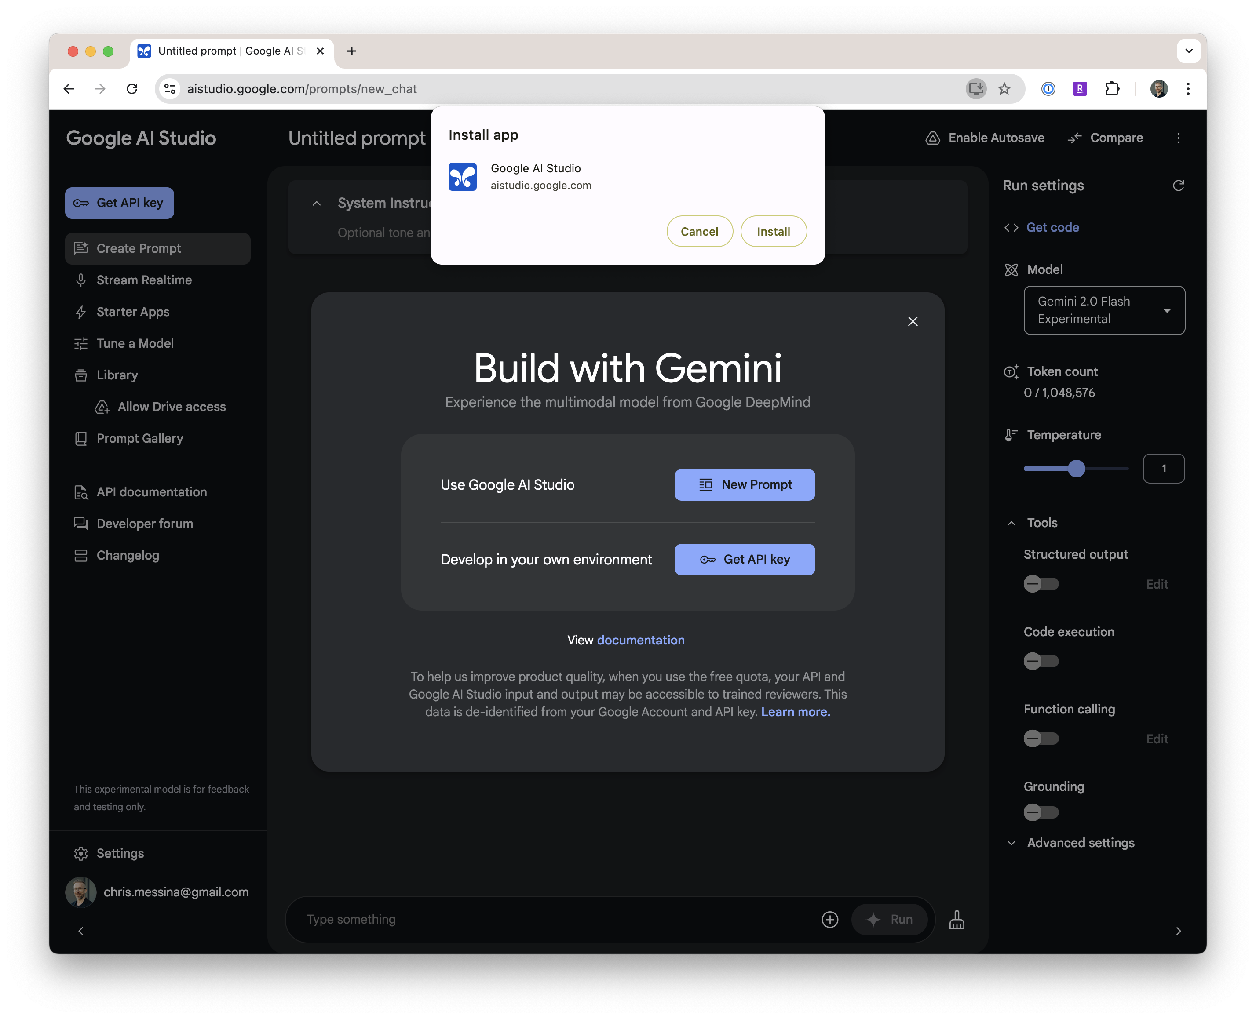The height and width of the screenshot is (1019, 1256).
Task: Expand Advanced settings section
Action: pyautogui.click(x=1080, y=842)
